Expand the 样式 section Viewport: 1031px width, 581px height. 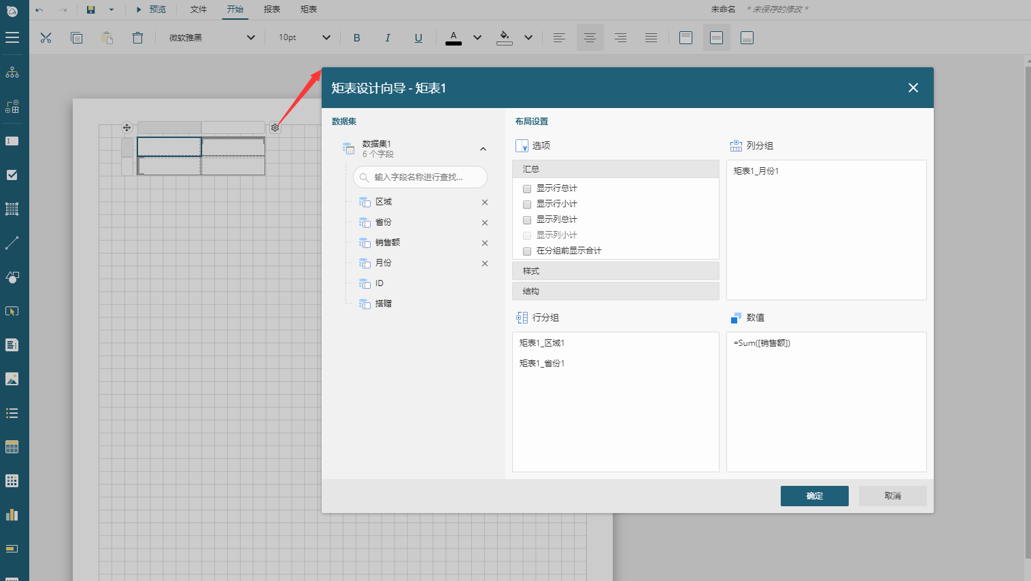coord(615,271)
